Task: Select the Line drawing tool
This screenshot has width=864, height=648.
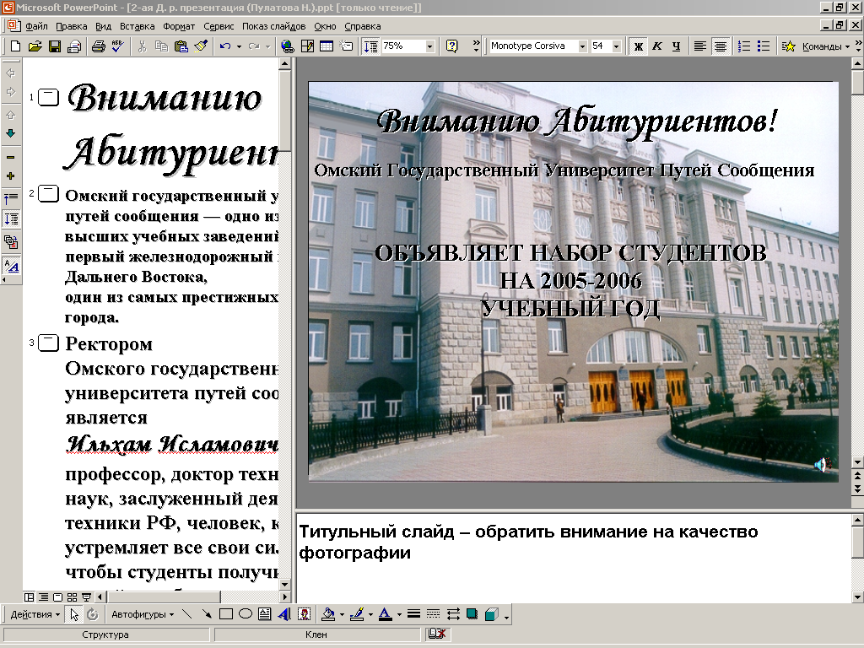Action: click(186, 614)
